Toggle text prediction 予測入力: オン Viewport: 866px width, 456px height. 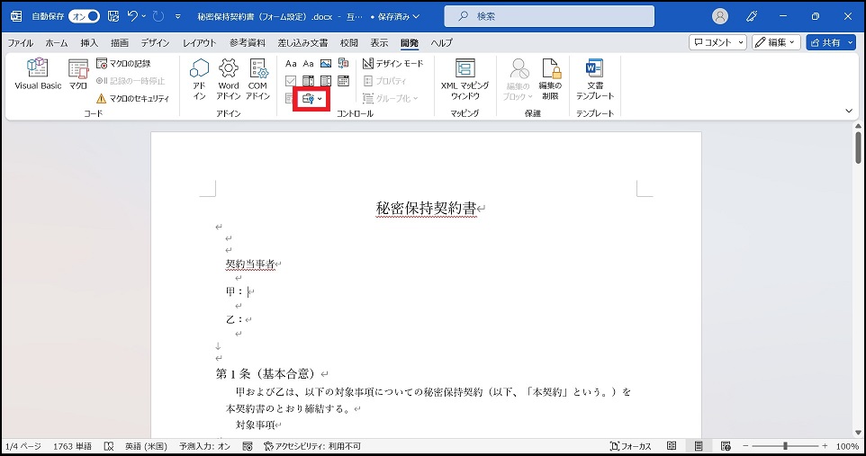(204, 446)
